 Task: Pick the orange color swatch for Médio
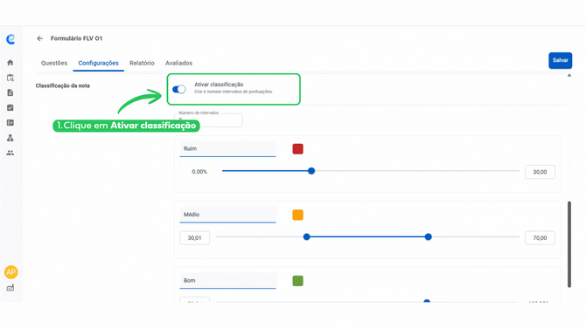pyautogui.click(x=298, y=215)
